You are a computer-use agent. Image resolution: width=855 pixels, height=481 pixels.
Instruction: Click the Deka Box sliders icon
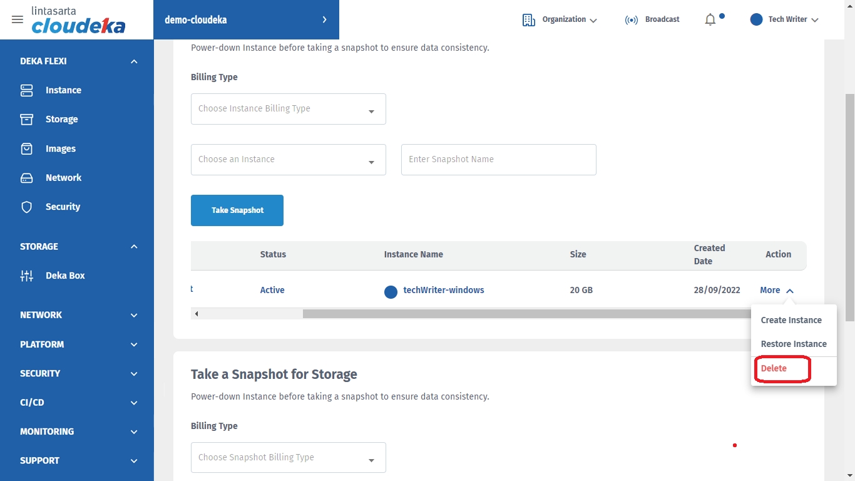point(26,276)
